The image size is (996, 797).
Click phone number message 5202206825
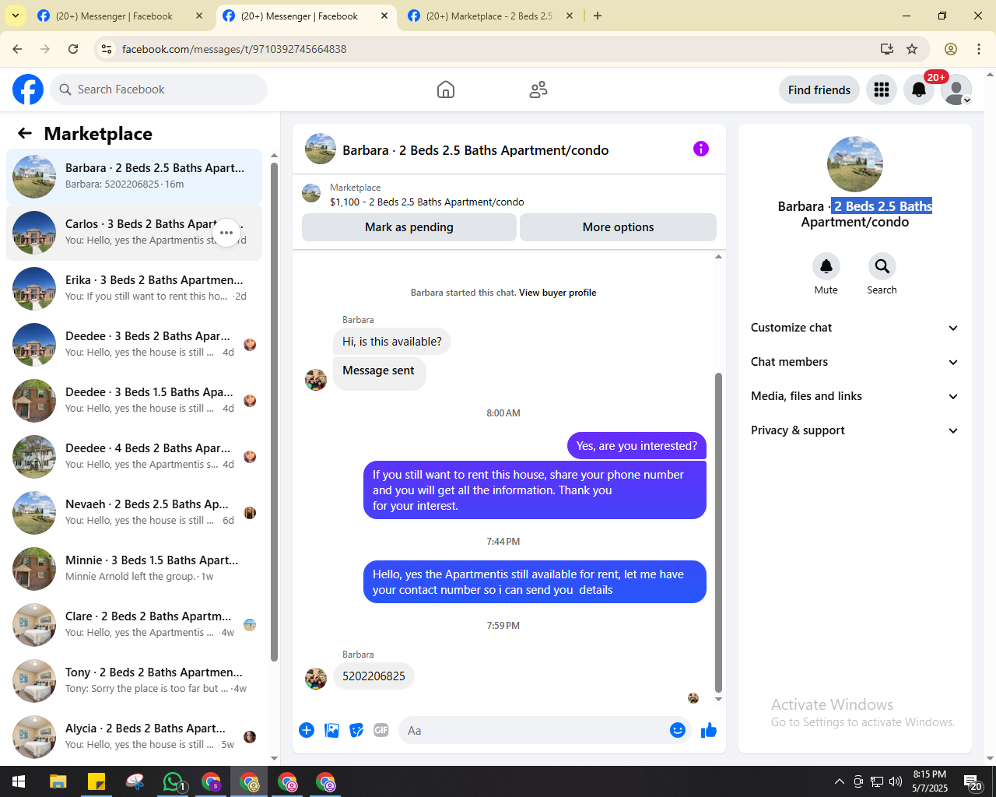[x=373, y=676]
